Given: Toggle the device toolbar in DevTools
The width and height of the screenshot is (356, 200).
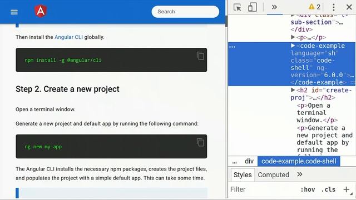Looking at the screenshot, I should (x=252, y=7).
